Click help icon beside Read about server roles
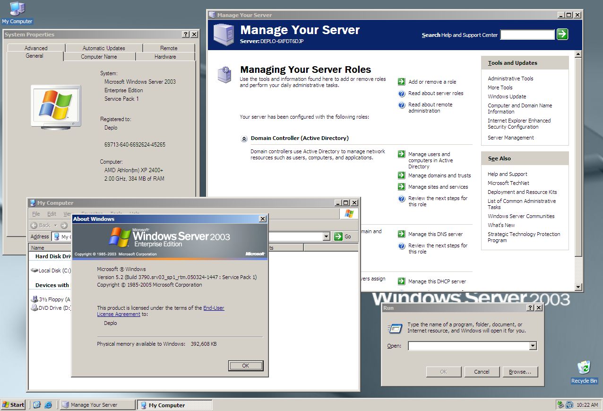This screenshot has width=603, height=411. coord(402,94)
